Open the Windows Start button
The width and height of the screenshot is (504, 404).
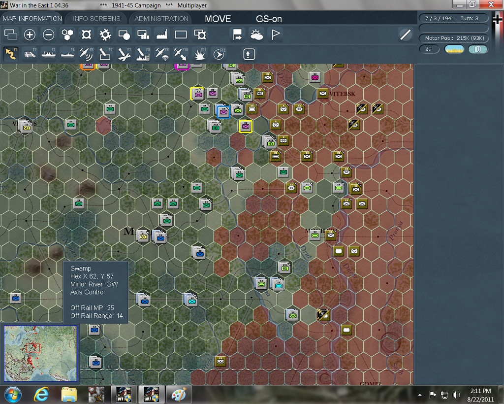tap(12, 394)
